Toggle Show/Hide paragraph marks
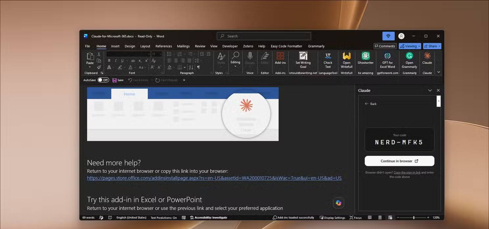This screenshot has height=229, width=489. [x=198, y=67]
